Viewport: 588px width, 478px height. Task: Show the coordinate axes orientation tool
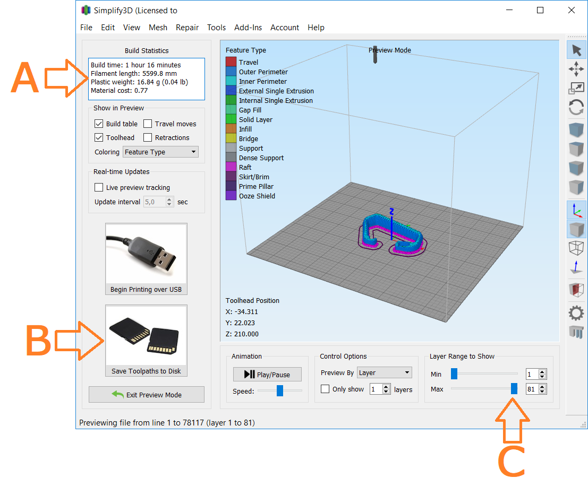pyautogui.click(x=576, y=211)
